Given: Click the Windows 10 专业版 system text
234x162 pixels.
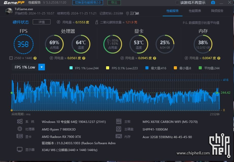Looking at the screenshot, I should coord(74,122).
